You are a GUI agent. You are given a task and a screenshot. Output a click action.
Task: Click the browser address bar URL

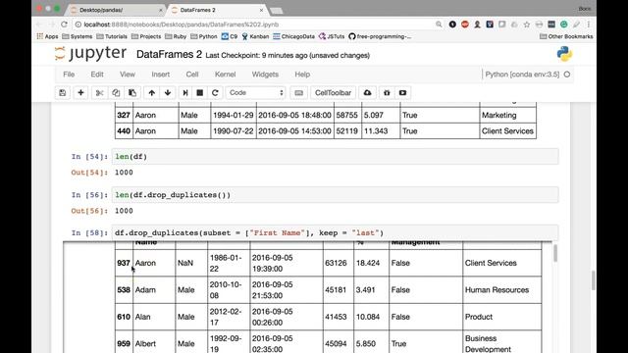(x=181, y=25)
